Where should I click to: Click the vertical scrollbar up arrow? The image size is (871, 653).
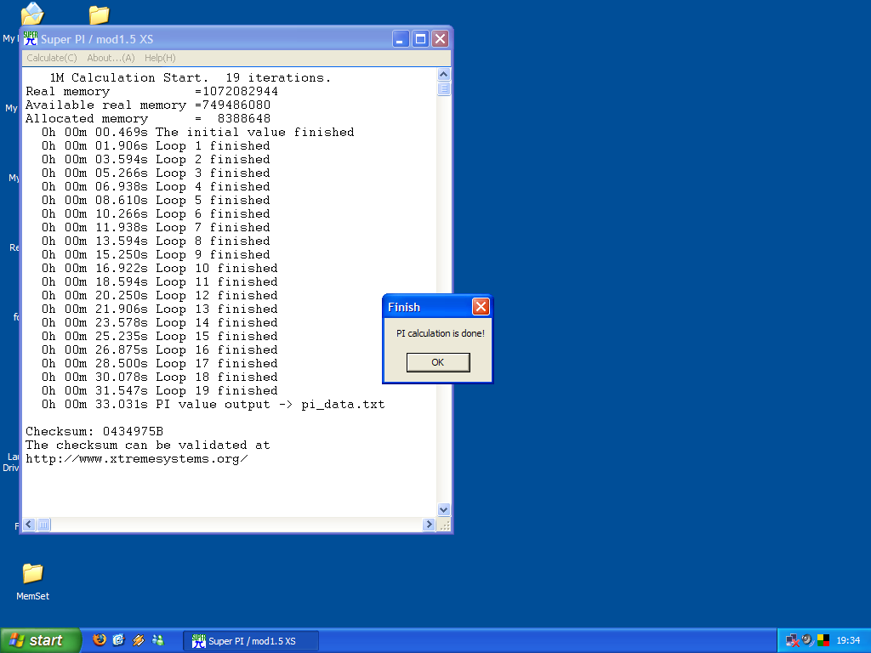[x=443, y=75]
